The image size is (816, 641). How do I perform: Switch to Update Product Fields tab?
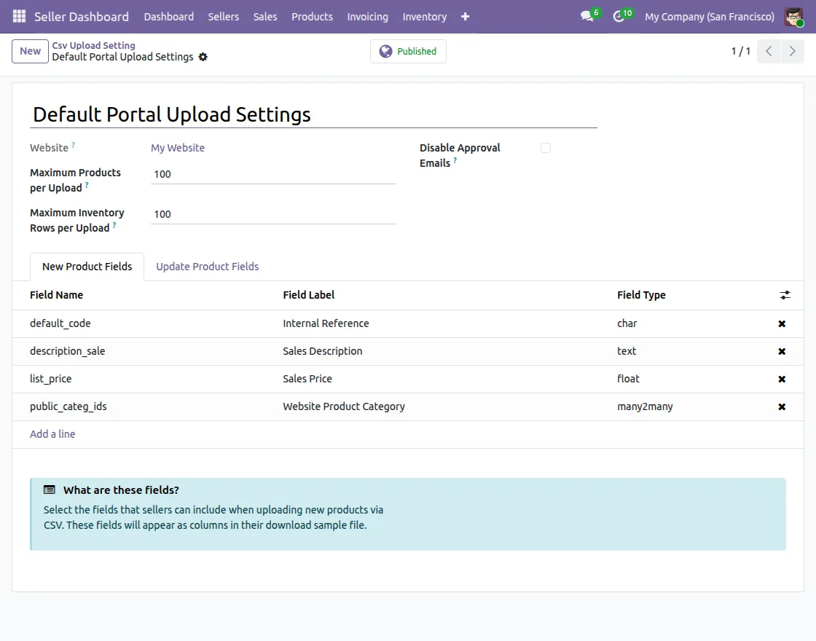[x=207, y=267]
